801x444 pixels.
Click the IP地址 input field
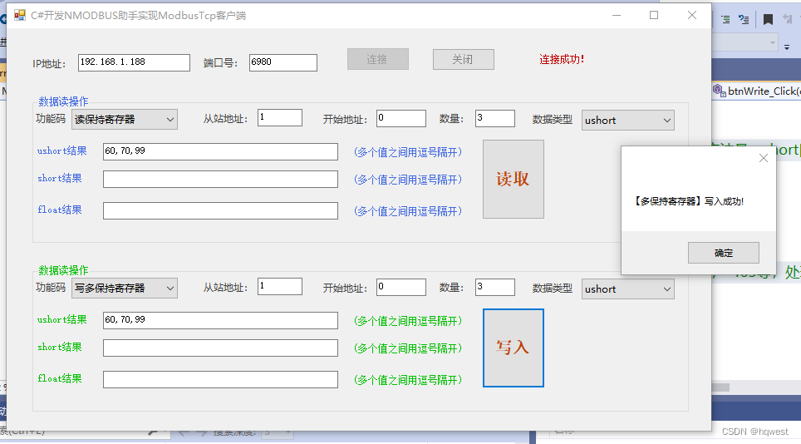pos(134,62)
